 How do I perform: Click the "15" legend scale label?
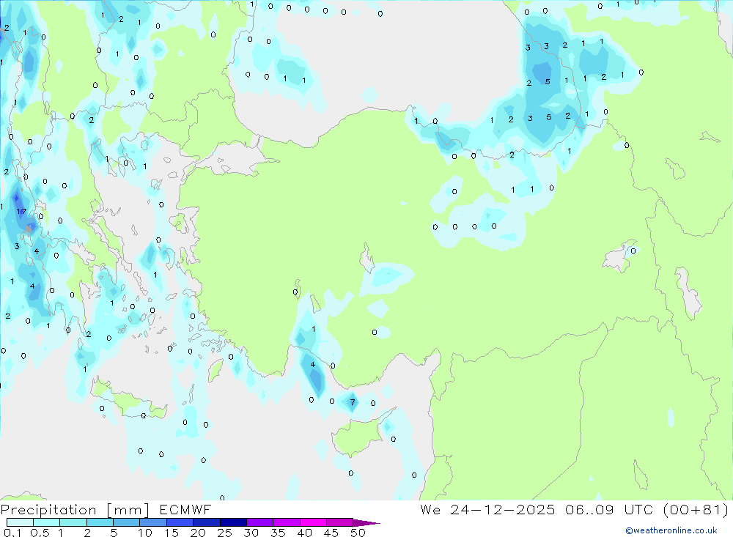click(x=172, y=533)
